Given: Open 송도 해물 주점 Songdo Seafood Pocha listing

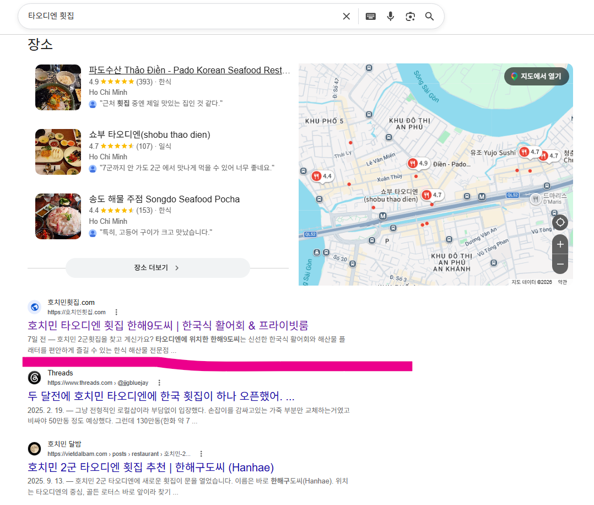Looking at the screenshot, I should pyautogui.click(x=164, y=199).
